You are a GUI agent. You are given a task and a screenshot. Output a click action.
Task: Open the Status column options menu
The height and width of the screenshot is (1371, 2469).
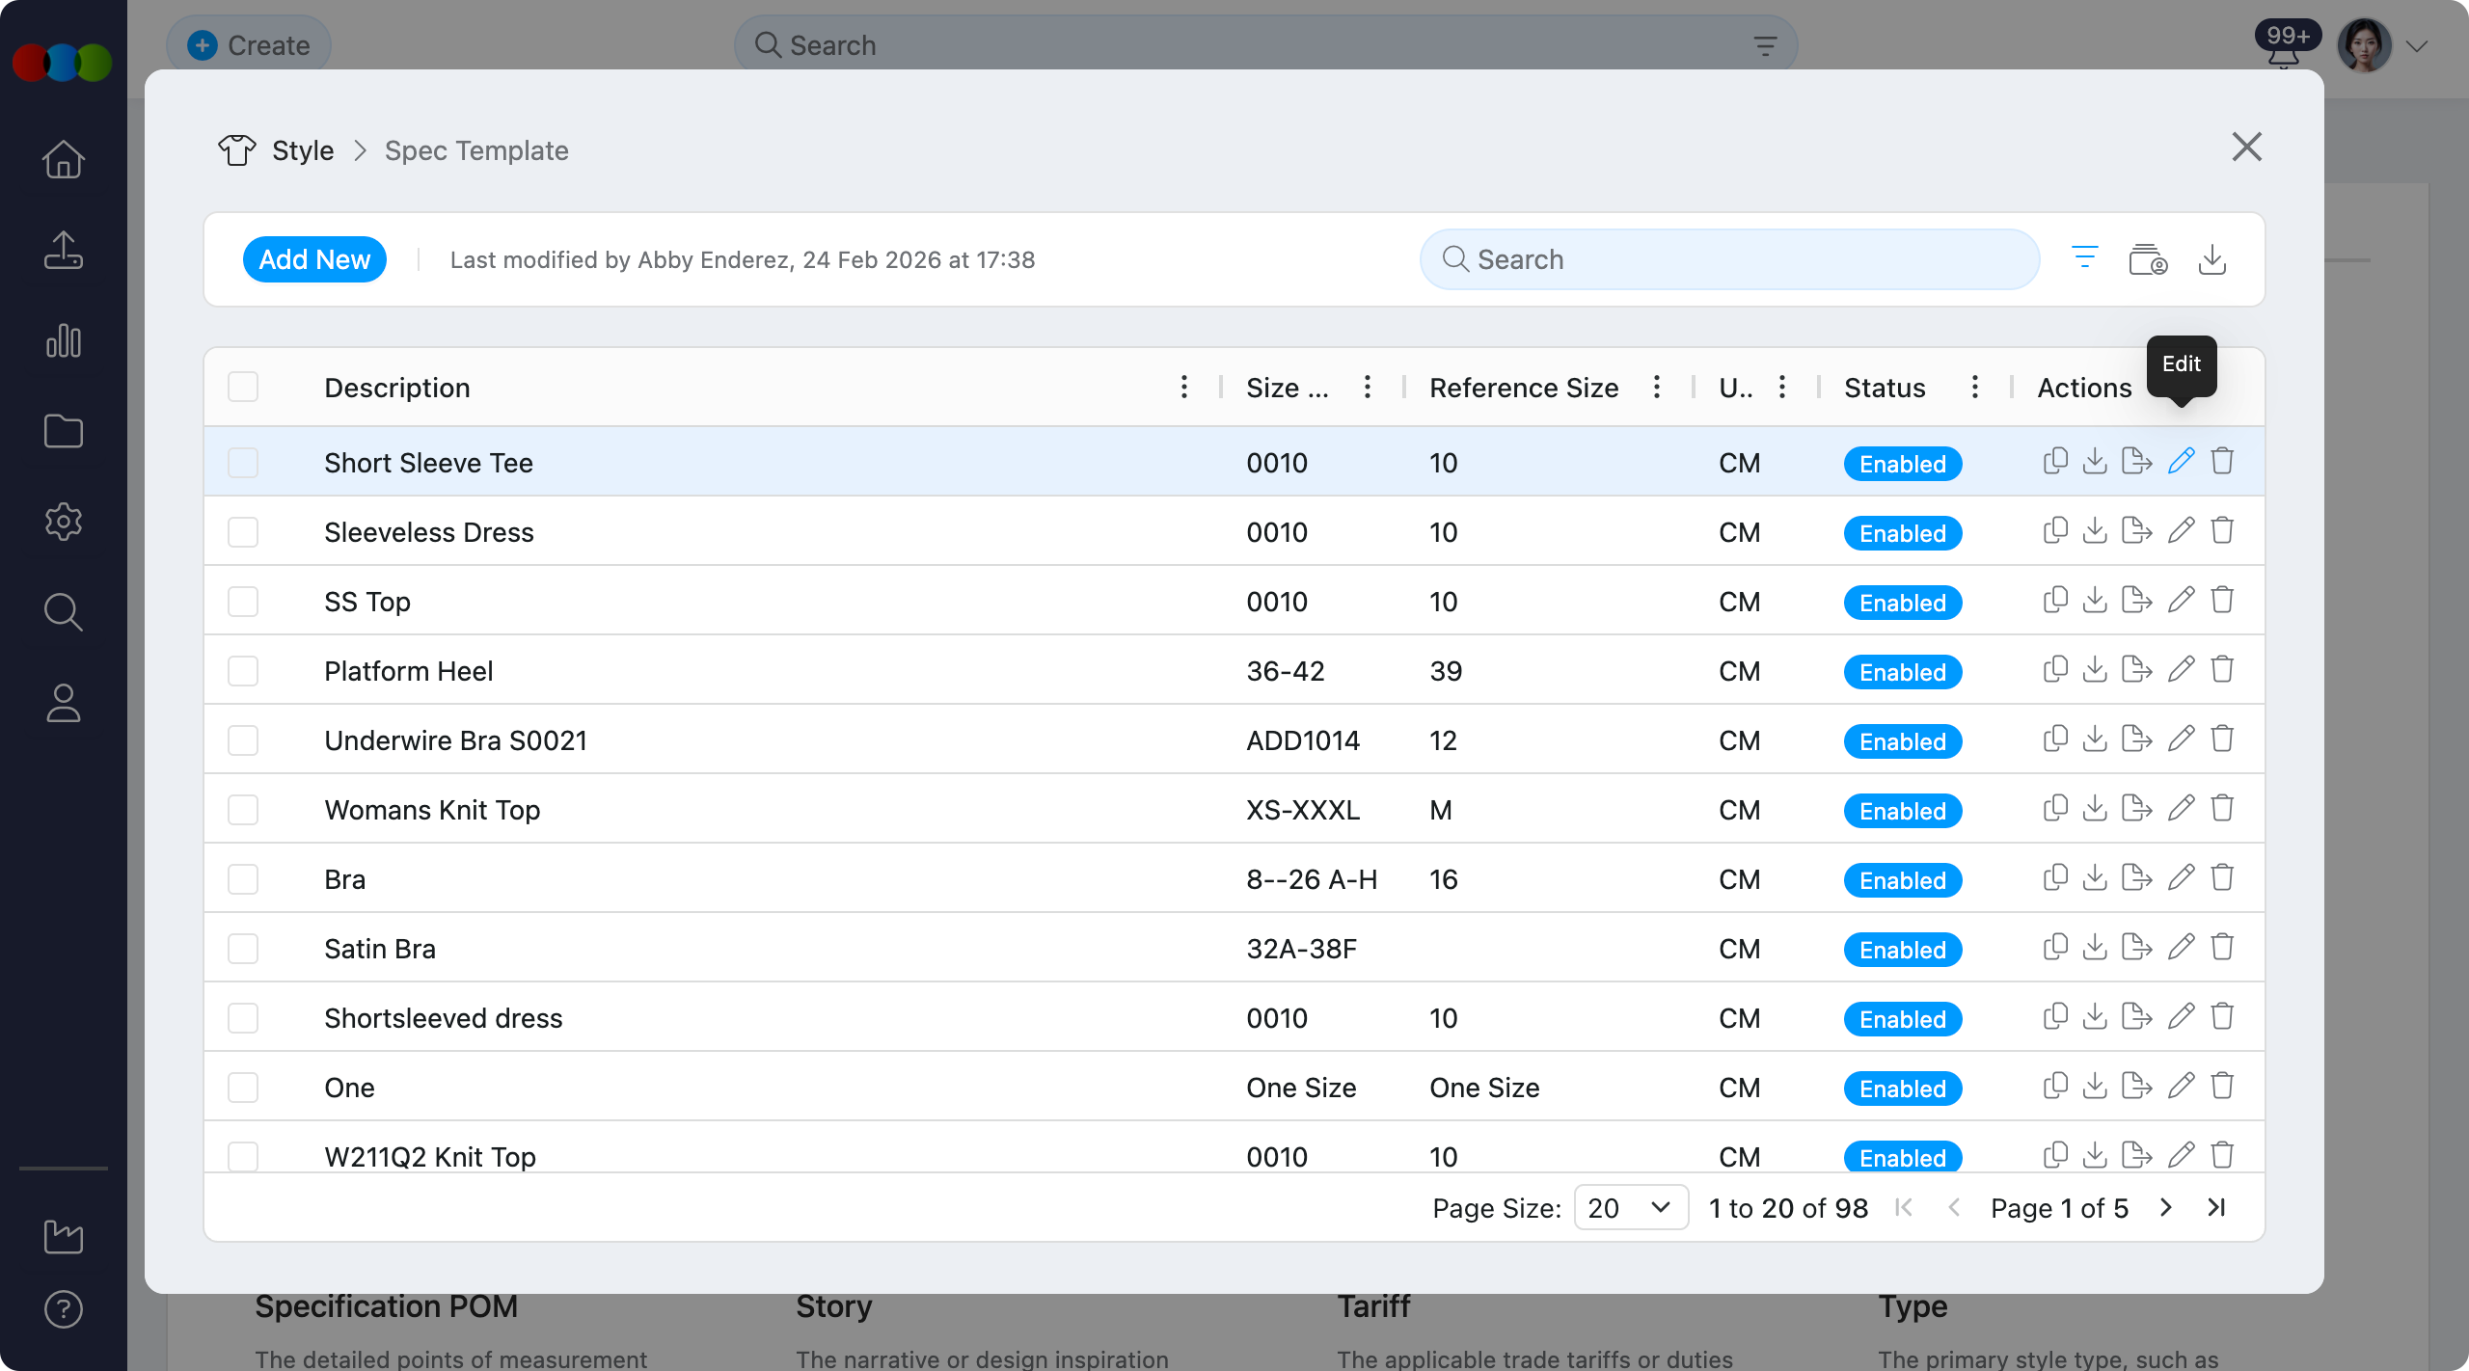pos(1973,387)
